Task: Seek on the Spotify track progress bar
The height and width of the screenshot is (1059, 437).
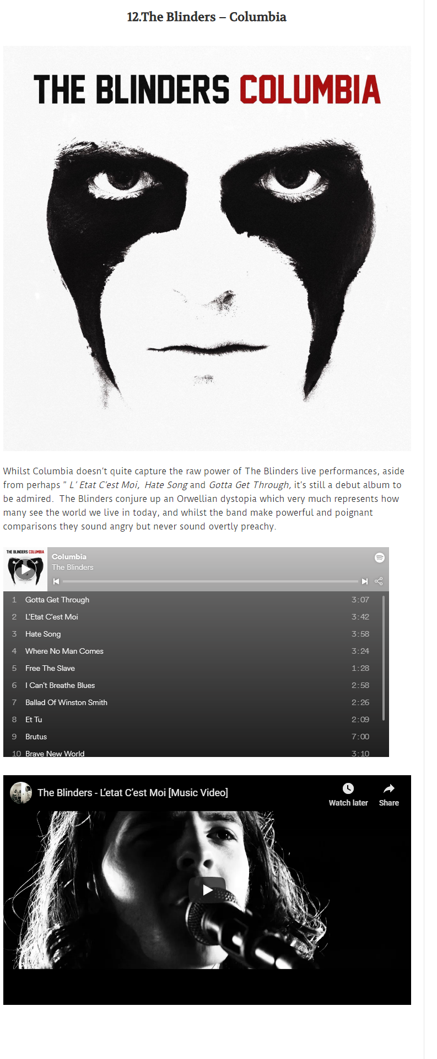Action: tap(211, 581)
